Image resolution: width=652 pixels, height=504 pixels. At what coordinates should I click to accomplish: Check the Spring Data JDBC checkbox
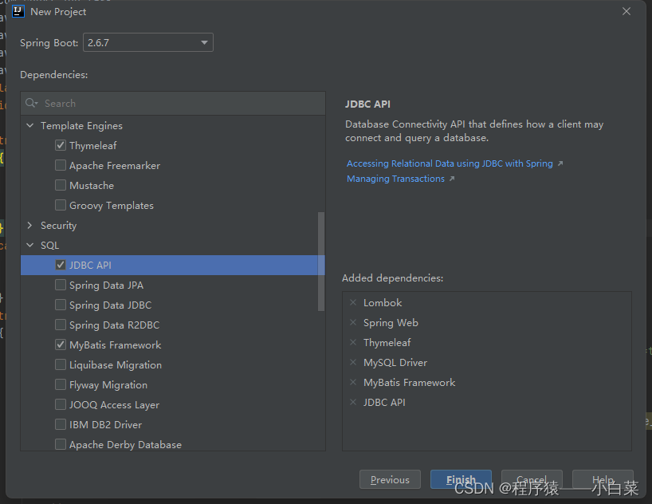click(61, 305)
